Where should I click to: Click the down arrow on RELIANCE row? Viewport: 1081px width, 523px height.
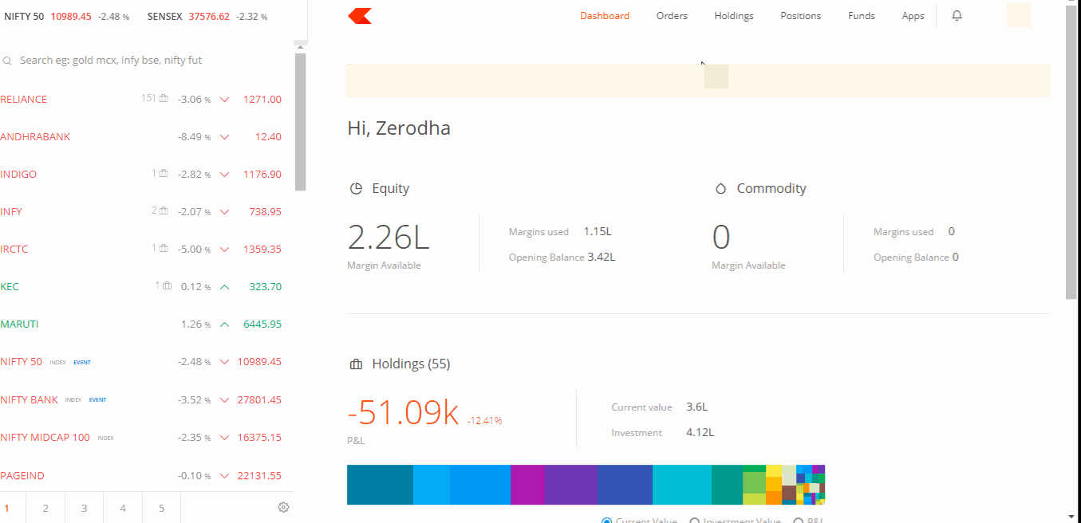pos(224,100)
